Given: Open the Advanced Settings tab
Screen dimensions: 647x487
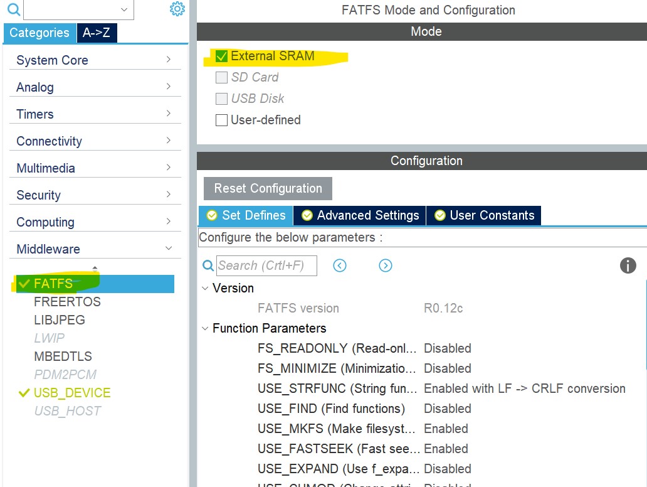Looking at the screenshot, I should coord(360,215).
